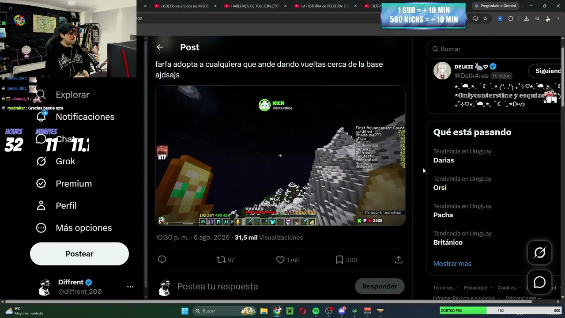565x318 pixels.
Task: Click Preguntale a Gemini button
Action: (x=495, y=6)
